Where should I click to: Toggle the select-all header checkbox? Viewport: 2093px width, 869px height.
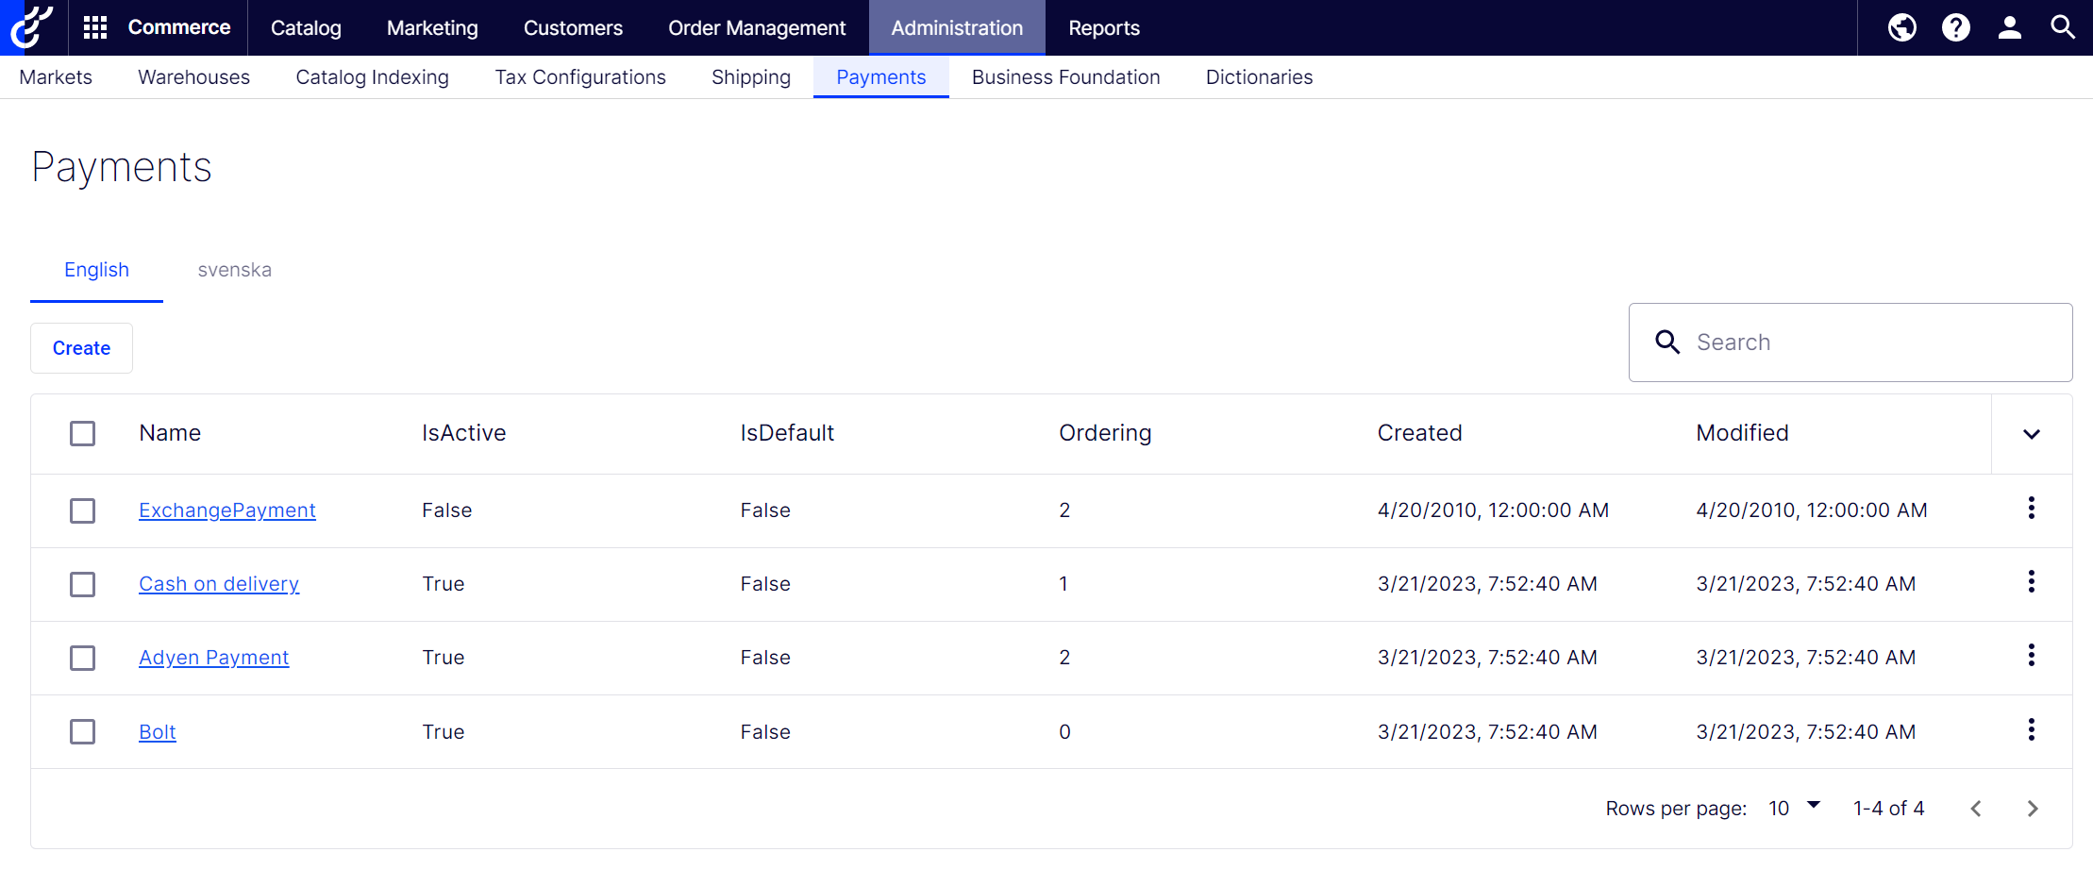pos(83,433)
